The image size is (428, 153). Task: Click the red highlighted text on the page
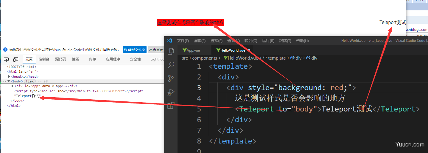click(190, 23)
